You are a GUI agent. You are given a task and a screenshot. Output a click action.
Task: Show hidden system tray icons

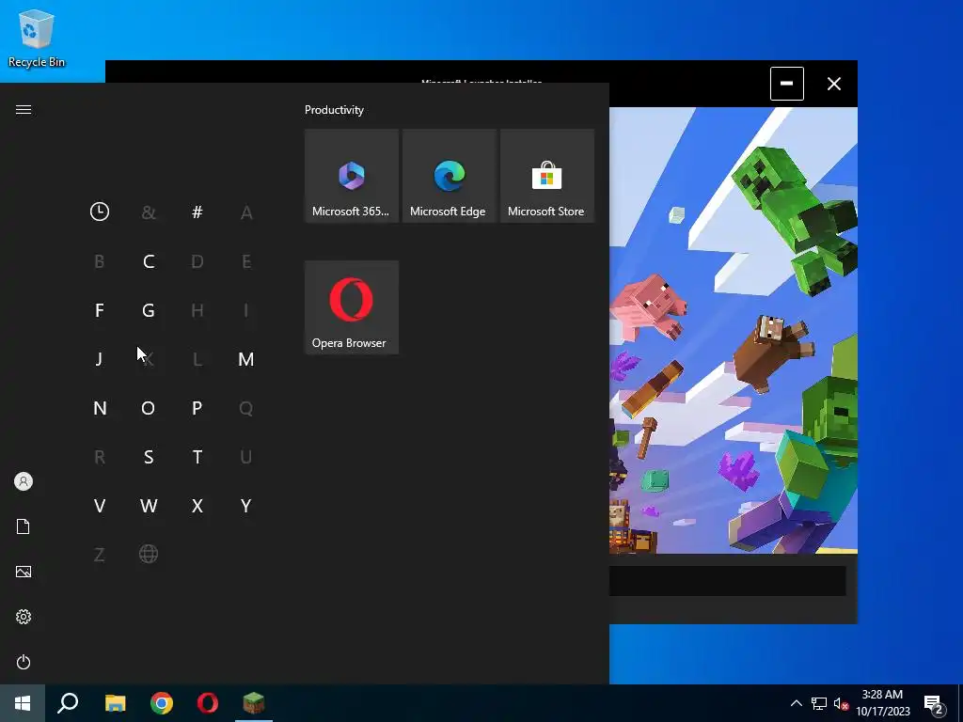tap(796, 703)
